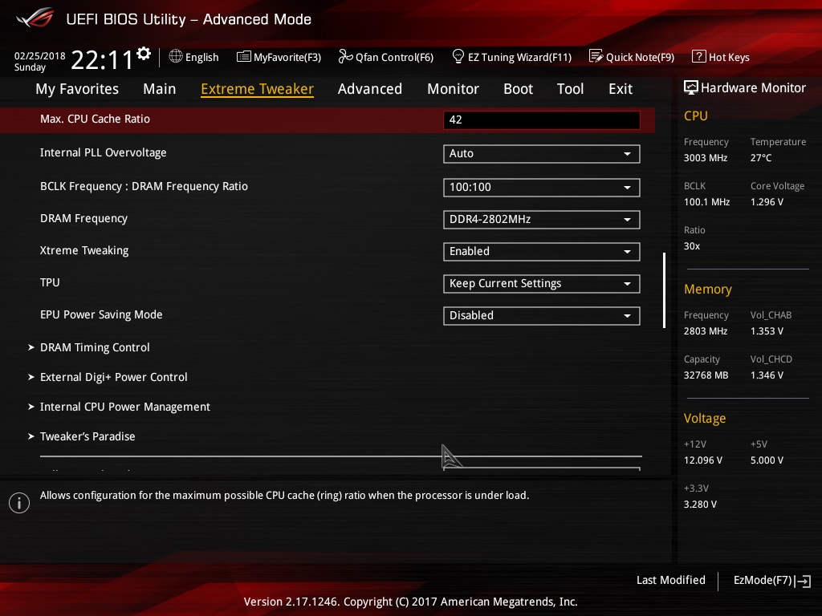
Task: Open the Tool tab
Action: point(571,89)
